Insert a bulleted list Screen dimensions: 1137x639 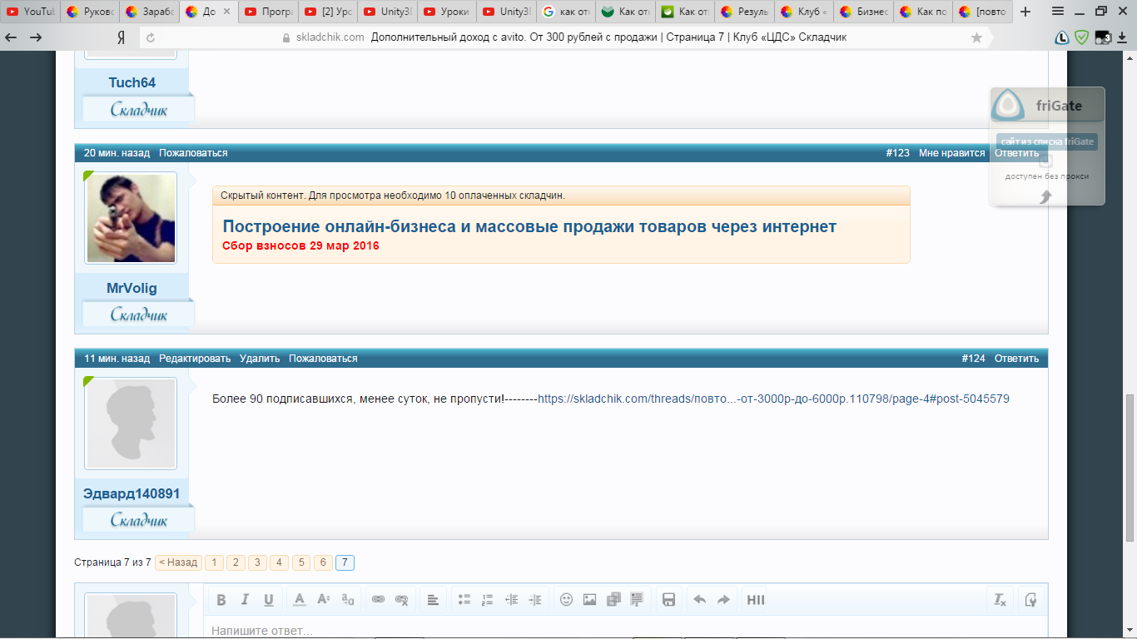point(464,600)
